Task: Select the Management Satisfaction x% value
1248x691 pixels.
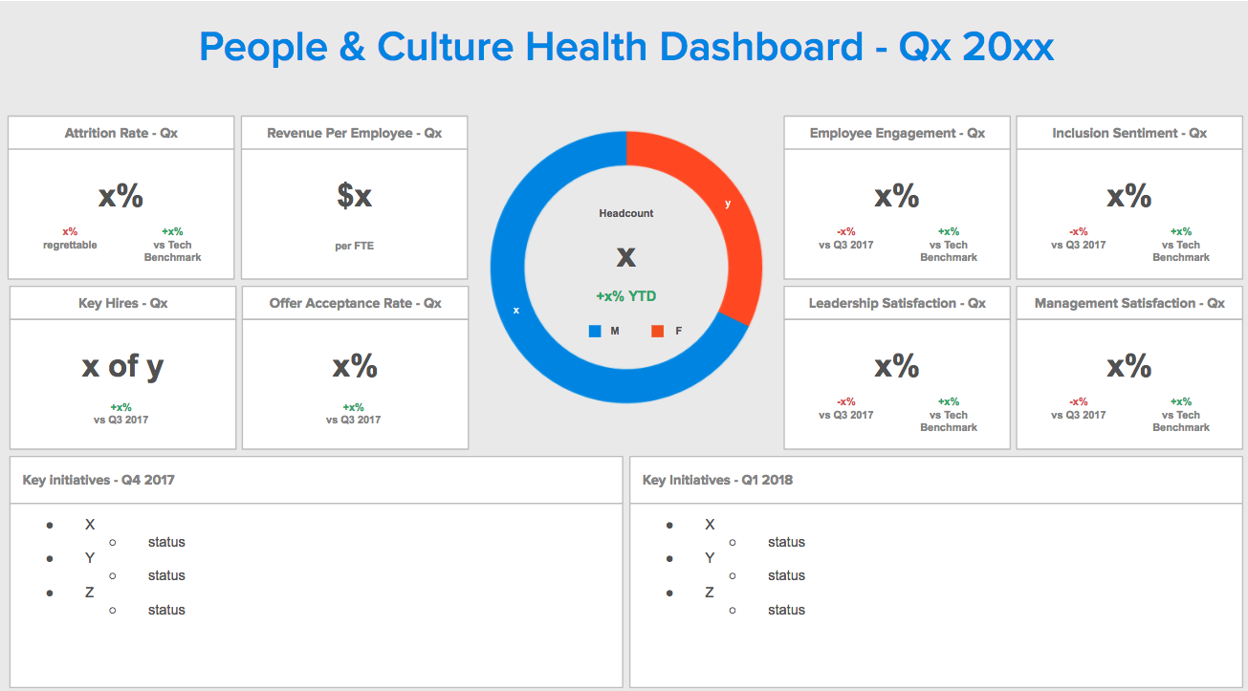Action: point(1129,366)
